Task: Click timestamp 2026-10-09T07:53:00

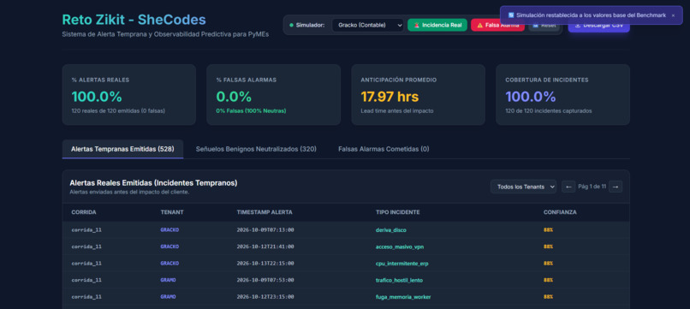Action: click(x=265, y=280)
